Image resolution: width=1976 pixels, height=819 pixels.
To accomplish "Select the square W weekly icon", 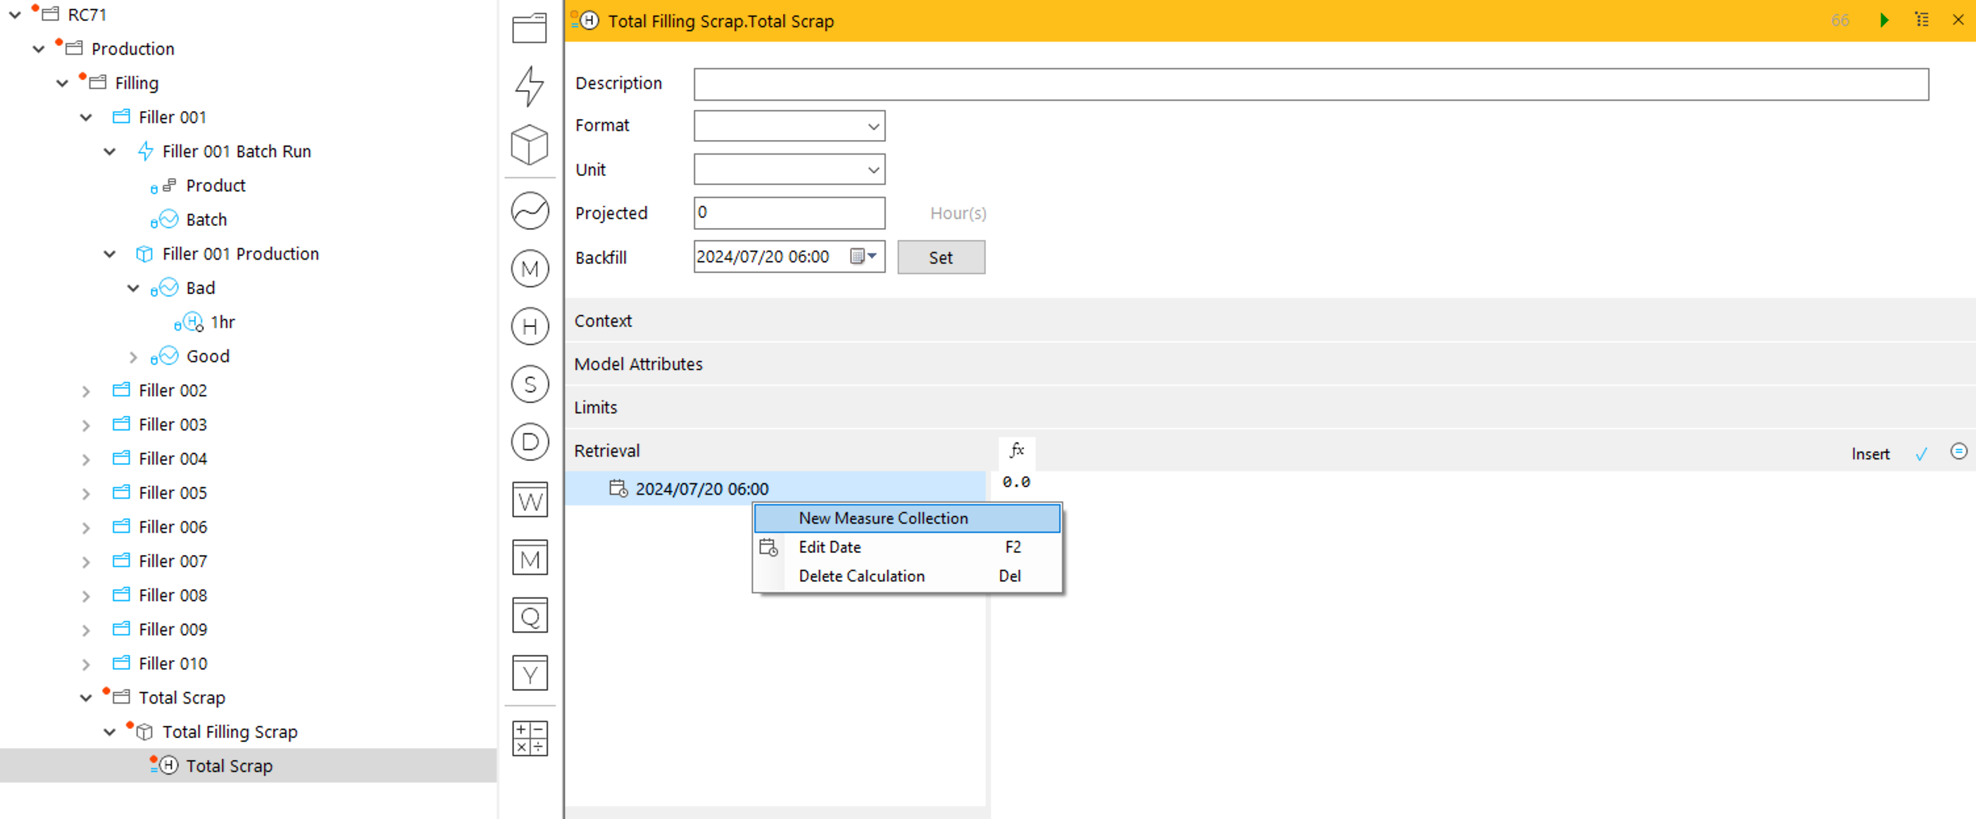I will click(530, 500).
